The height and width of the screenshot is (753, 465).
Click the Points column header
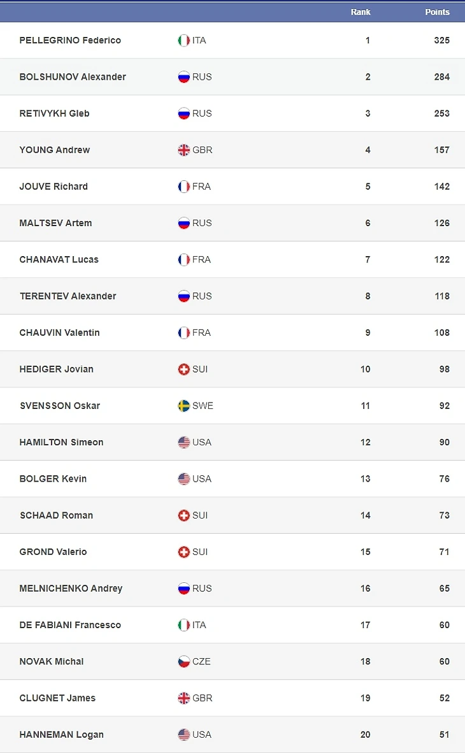click(437, 12)
